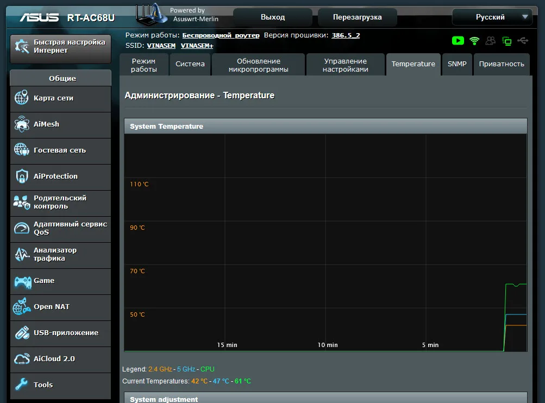Click the System Temperature section header
The image size is (545, 403).
(x=325, y=126)
